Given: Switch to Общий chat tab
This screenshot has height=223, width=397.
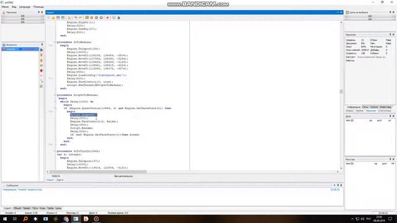Looking at the screenshot, I should pos(17,208).
